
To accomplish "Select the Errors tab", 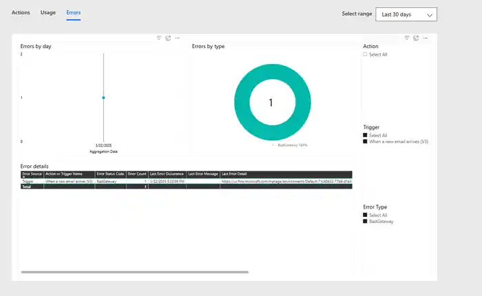I will tap(74, 12).
